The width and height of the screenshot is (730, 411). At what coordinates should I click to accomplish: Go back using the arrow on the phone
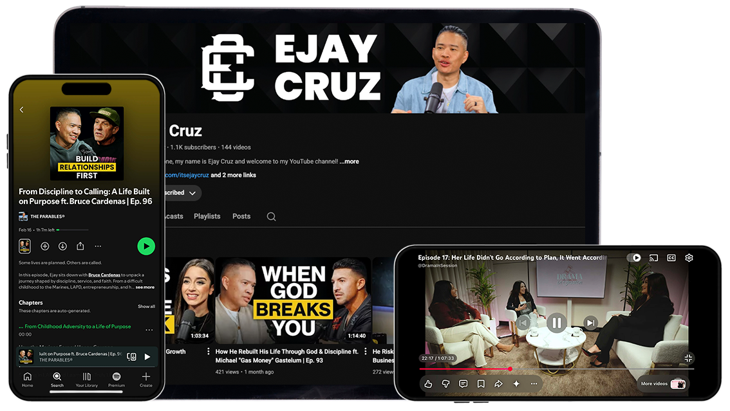pyautogui.click(x=21, y=110)
